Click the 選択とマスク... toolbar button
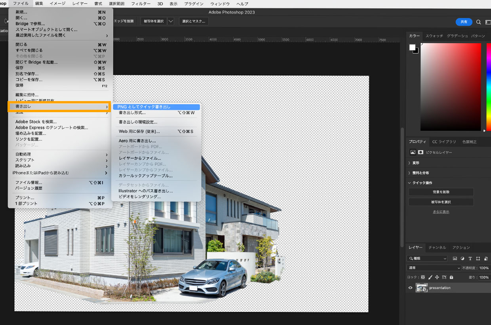The image size is (491, 325). point(194,21)
